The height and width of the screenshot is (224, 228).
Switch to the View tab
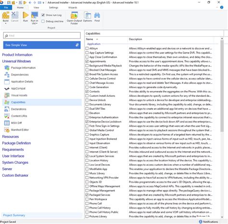click(36, 8)
